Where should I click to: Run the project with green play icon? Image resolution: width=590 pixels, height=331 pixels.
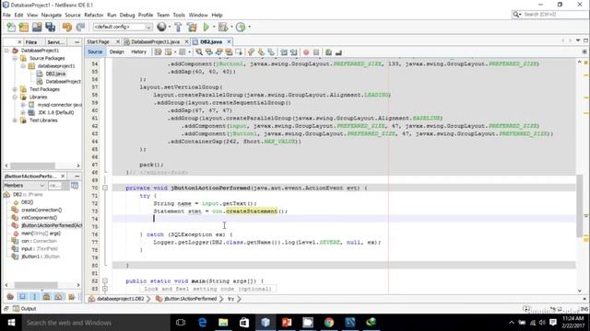click(x=206, y=27)
